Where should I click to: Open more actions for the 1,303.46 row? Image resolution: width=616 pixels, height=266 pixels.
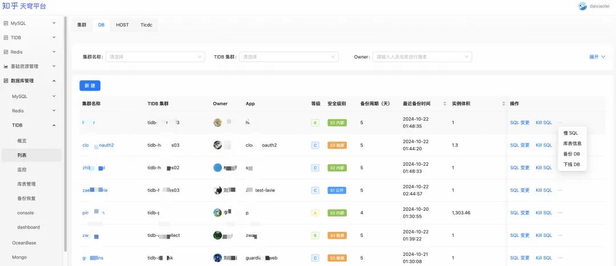click(x=560, y=212)
